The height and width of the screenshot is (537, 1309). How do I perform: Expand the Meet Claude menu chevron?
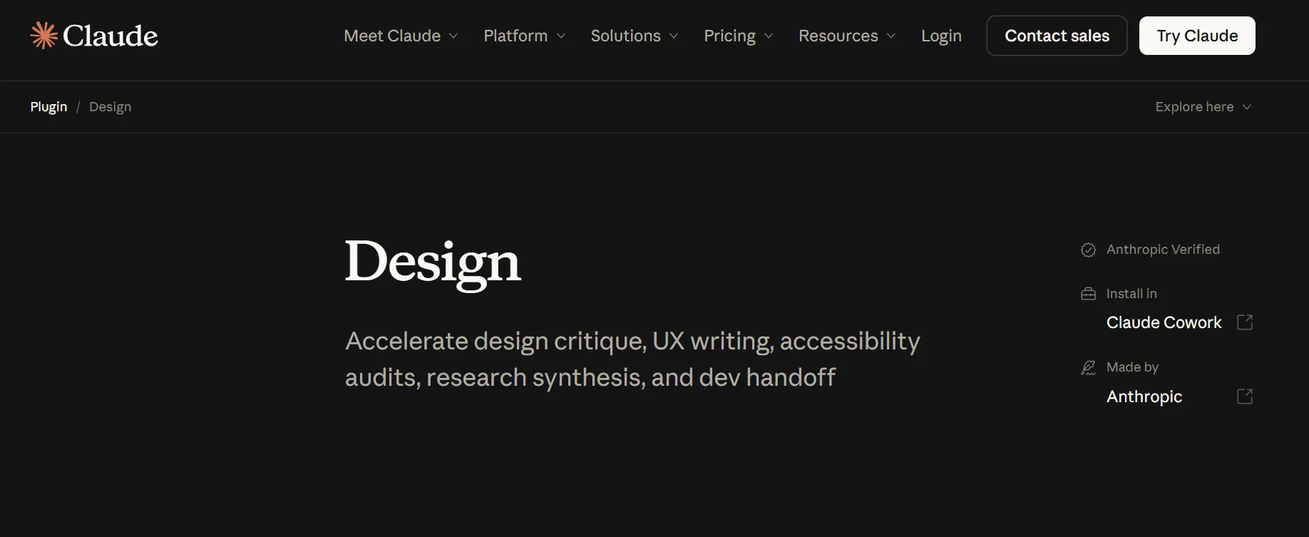(453, 36)
